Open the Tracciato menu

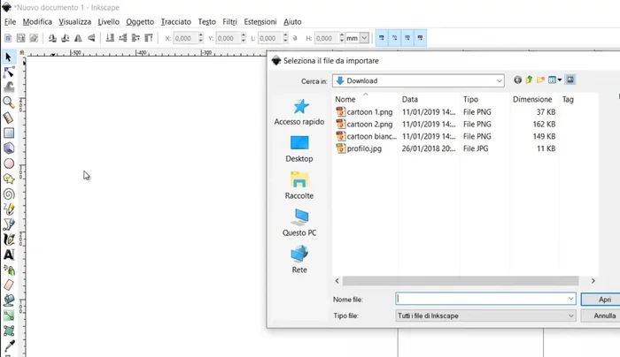[176, 22]
